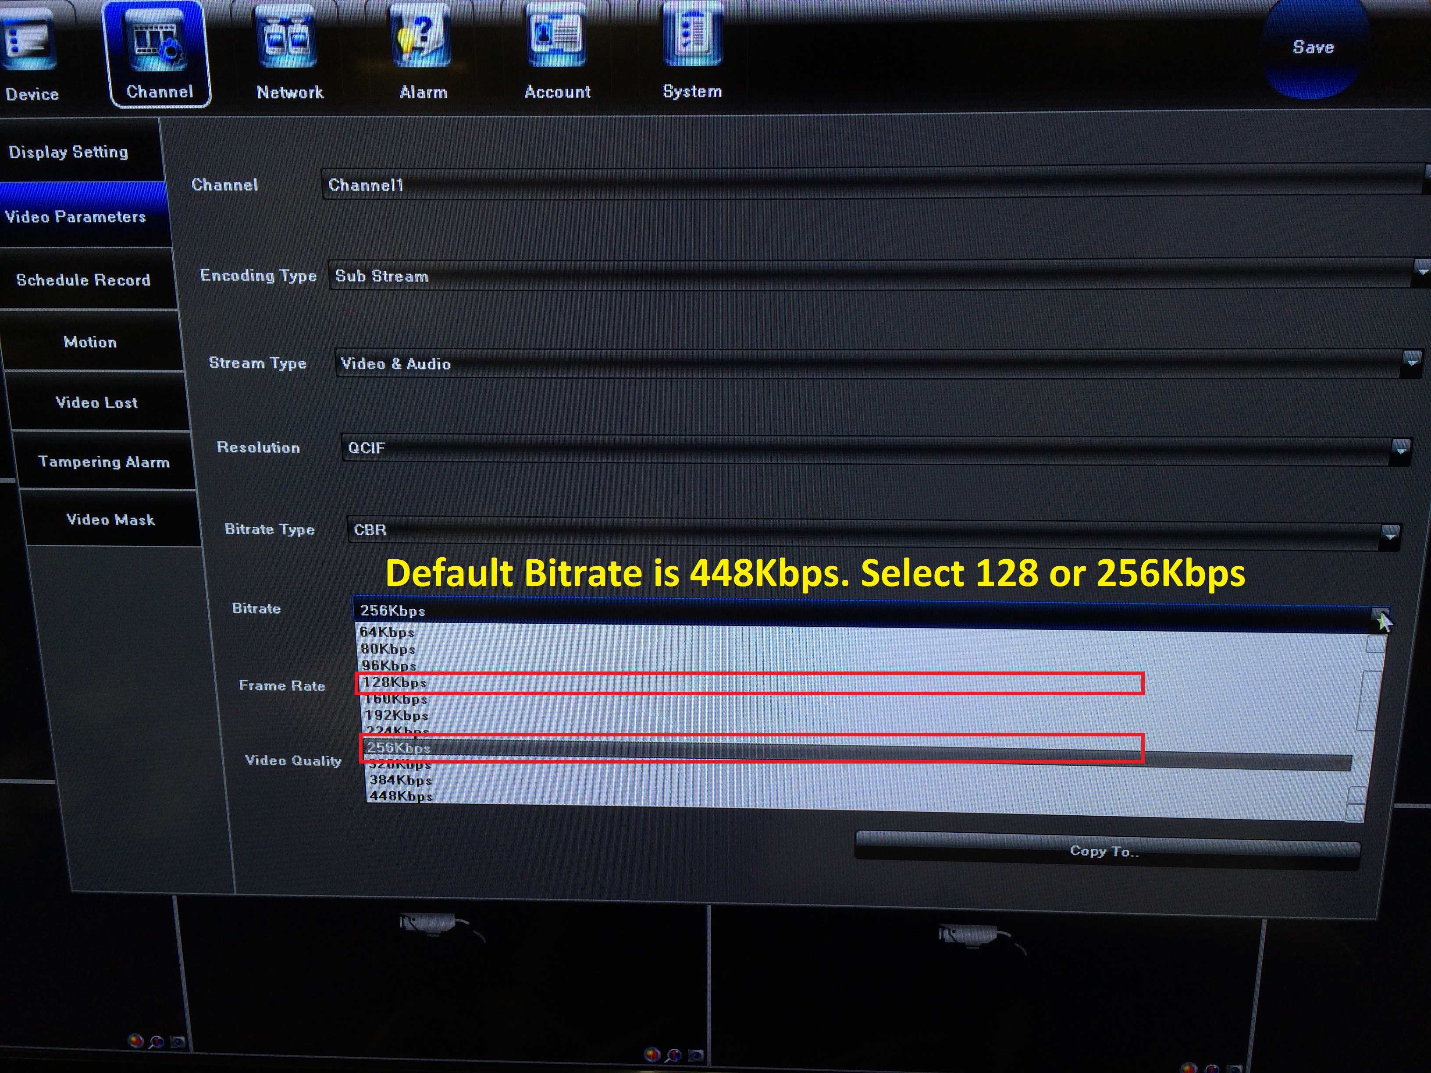The image size is (1431, 1073).
Task: Choose 80Kbps from the bitrate list
Action: 388,649
